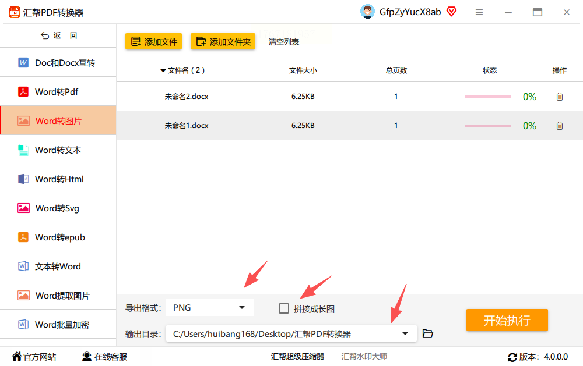This screenshot has width=583, height=366.
Task: Click 0% status of 未命名2.docx
Action: [x=529, y=97]
